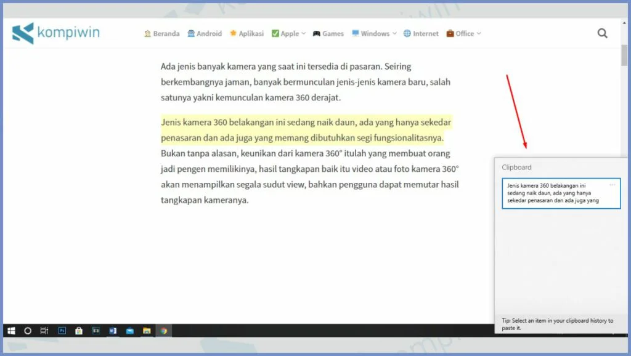Open the Games category link

click(x=328, y=34)
